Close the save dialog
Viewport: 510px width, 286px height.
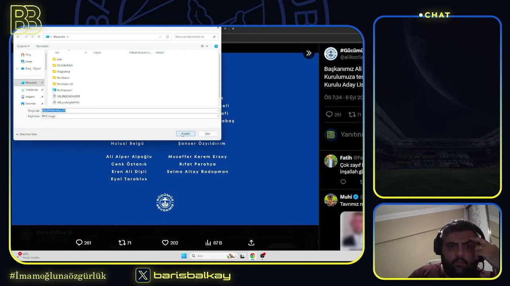click(218, 28)
